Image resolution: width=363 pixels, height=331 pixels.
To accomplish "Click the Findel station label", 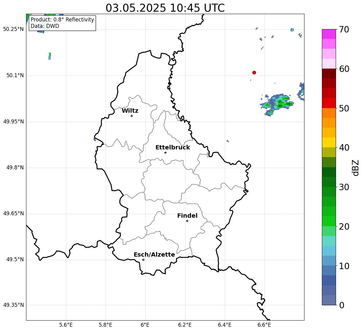I will pyautogui.click(x=187, y=216).
